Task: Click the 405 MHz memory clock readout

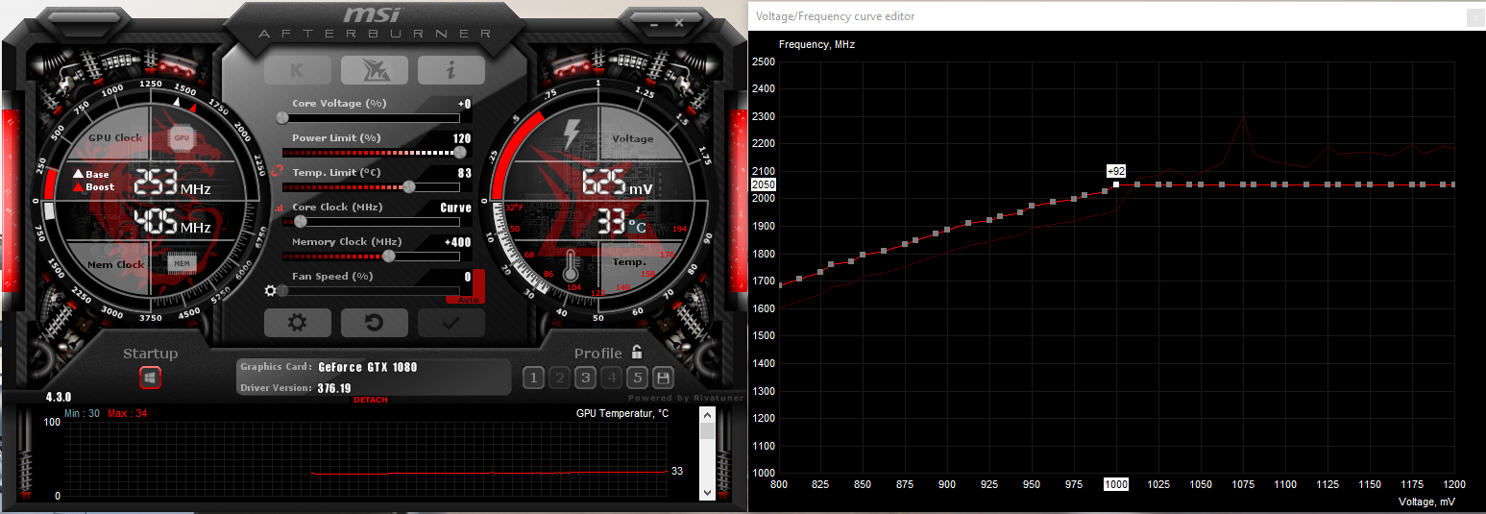Action: point(172,222)
